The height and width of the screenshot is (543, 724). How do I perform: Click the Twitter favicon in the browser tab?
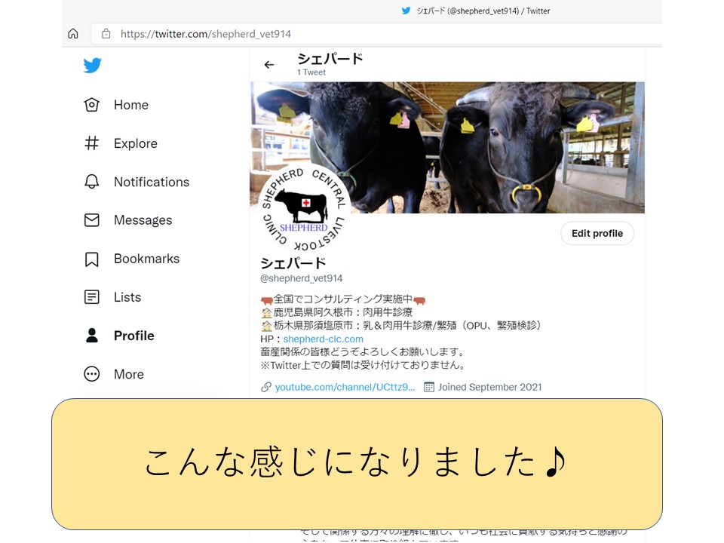[406, 11]
